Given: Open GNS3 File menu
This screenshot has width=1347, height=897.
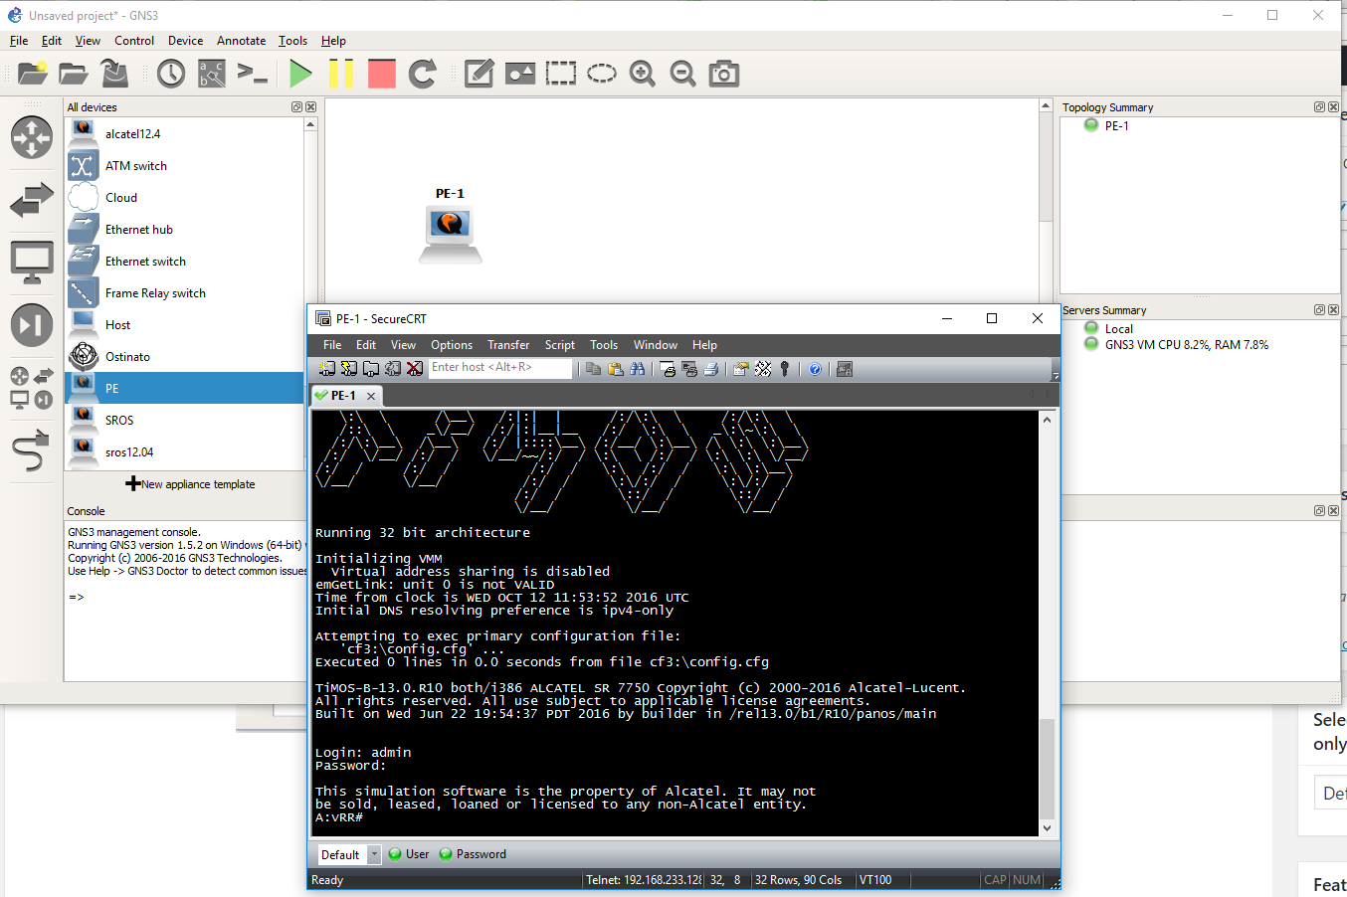Looking at the screenshot, I should tap(19, 41).
